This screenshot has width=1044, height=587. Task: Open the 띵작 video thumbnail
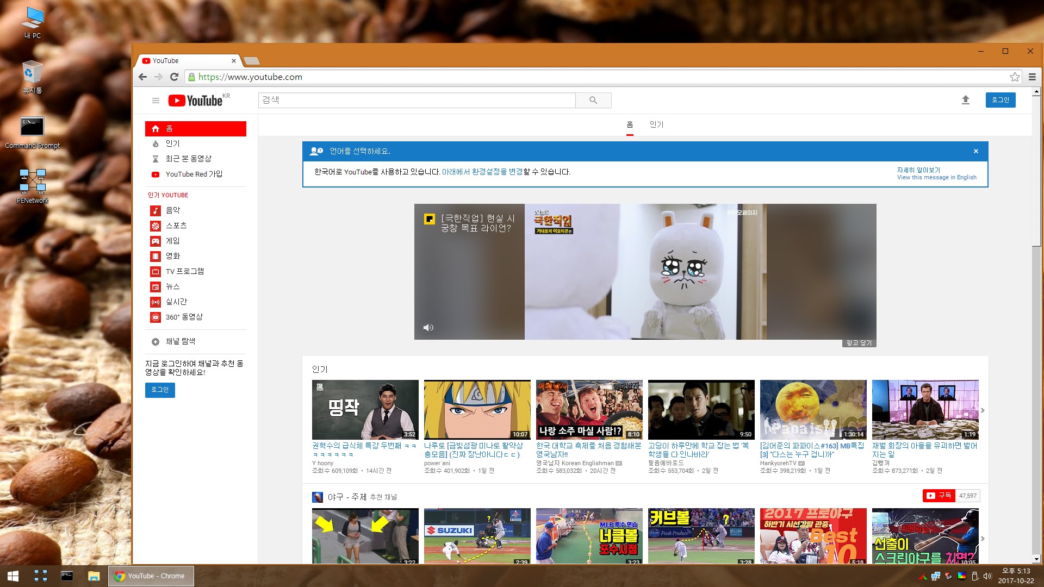pyautogui.click(x=365, y=409)
